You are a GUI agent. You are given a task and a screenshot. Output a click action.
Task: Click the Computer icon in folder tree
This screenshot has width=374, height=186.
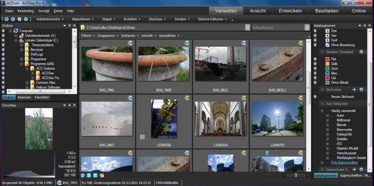tap(16, 31)
